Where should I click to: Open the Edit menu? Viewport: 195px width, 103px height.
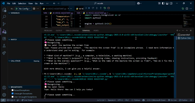(14, 3)
